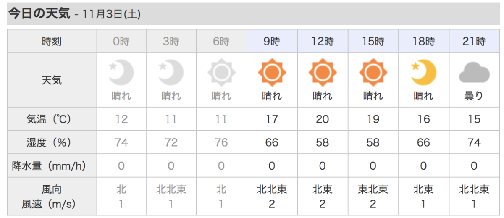Click the 曇り label under the cloud
504x218 pixels.
click(474, 96)
